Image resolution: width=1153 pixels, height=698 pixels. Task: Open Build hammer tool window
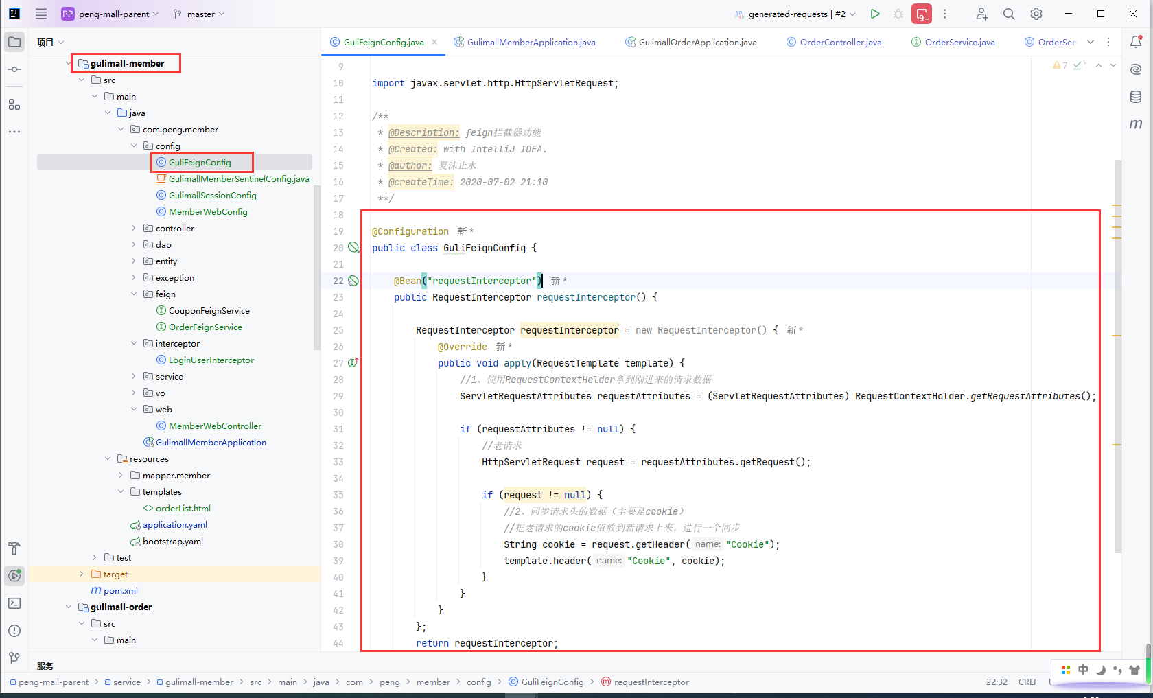14,548
